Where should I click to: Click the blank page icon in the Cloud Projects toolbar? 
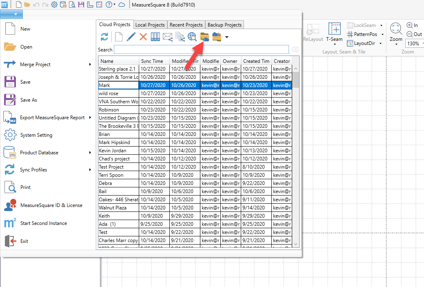119,37
